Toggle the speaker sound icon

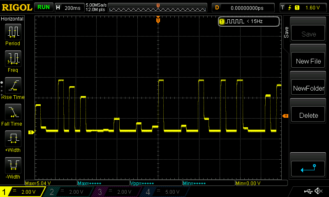click(318, 191)
